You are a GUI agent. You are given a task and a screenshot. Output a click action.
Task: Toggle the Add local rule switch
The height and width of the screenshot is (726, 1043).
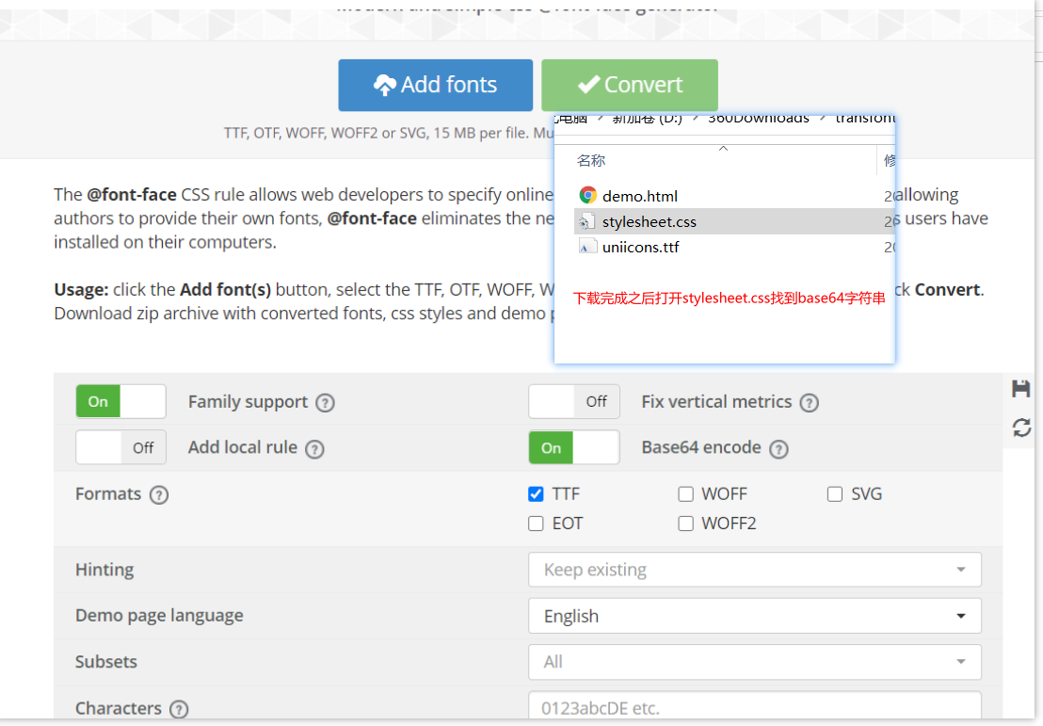(121, 447)
